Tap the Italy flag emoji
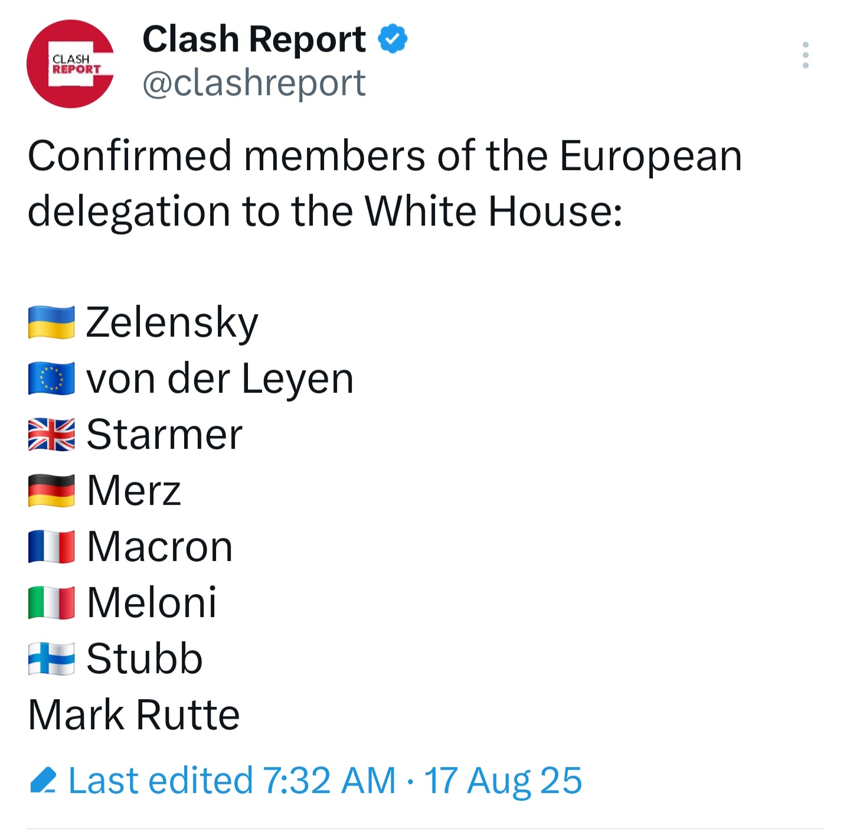This screenshot has height=832, width=850. [51, 603]
